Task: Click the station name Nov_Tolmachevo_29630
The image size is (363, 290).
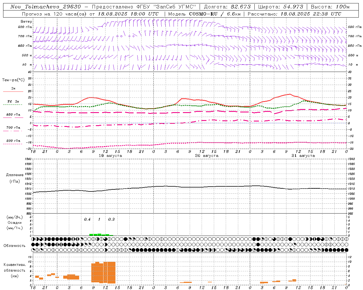Action: click(x=46, y=7)
